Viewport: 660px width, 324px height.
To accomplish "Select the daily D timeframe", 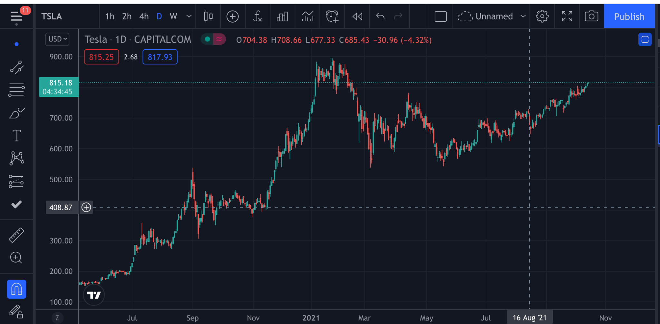I will click(x=159, y=16).
